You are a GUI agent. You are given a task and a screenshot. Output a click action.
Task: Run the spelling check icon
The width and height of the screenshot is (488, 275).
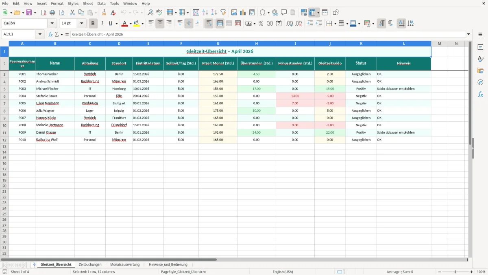tap(159, 13)
